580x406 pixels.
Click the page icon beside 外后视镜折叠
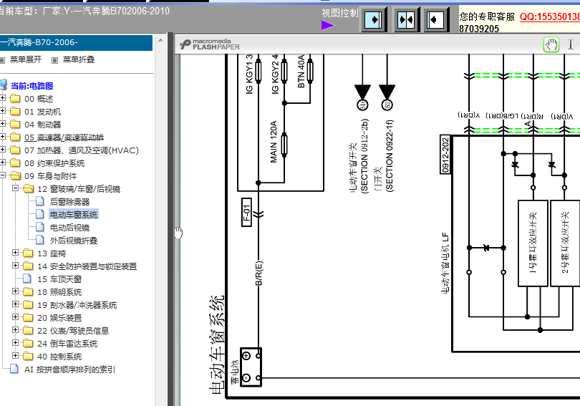[40, 241]
